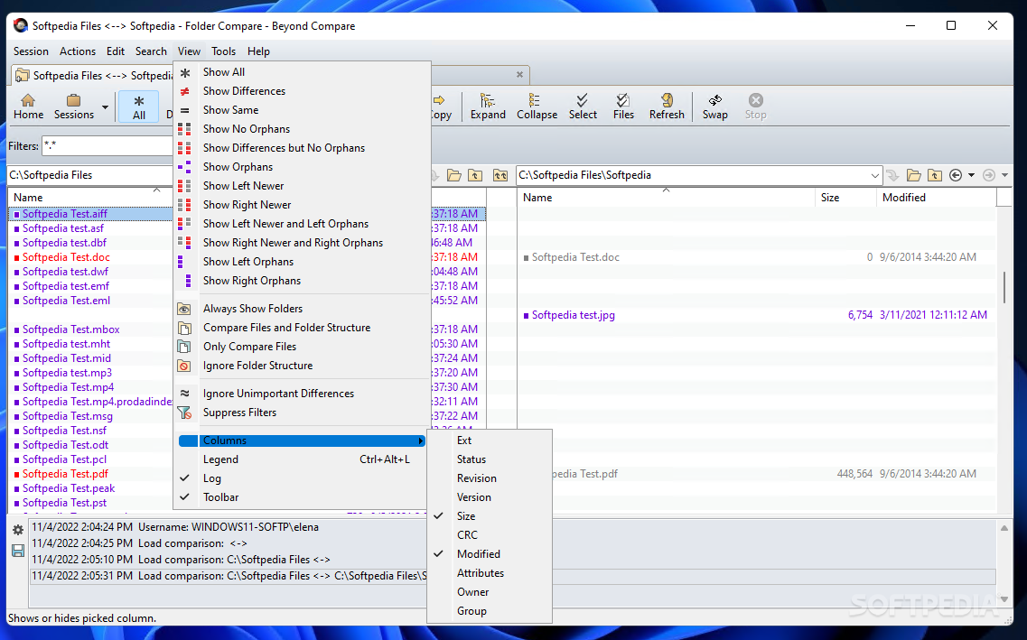Choose Only Compare Files option
The height and width of the screenshot is (640, 1027).
click(x=302, y=347)
